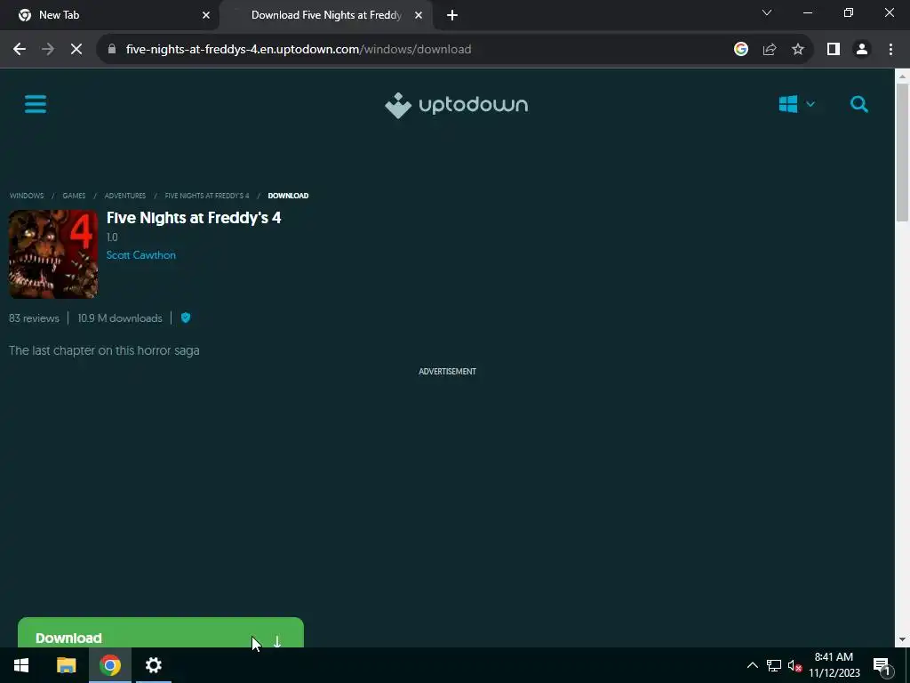Click the browser back arrow
The image size is (910, 683).
click(20, 50)
